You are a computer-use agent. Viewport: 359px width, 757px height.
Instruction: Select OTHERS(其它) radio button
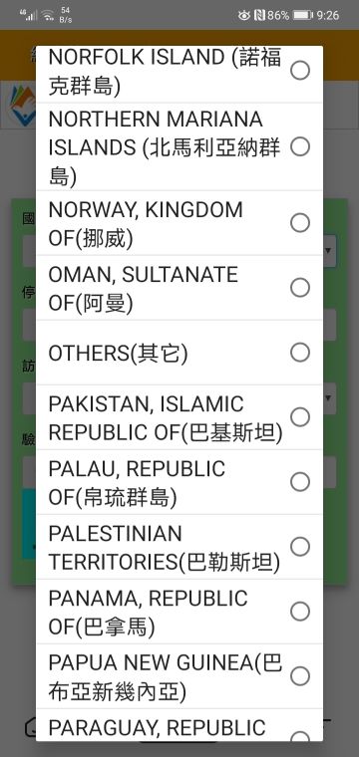click(300, 353)
